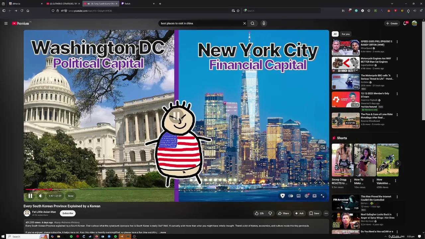Image resolution: width=425 pixels, height=239 pixels.
Task: Open the account avatar menu
Action: [x=414, y=23]
